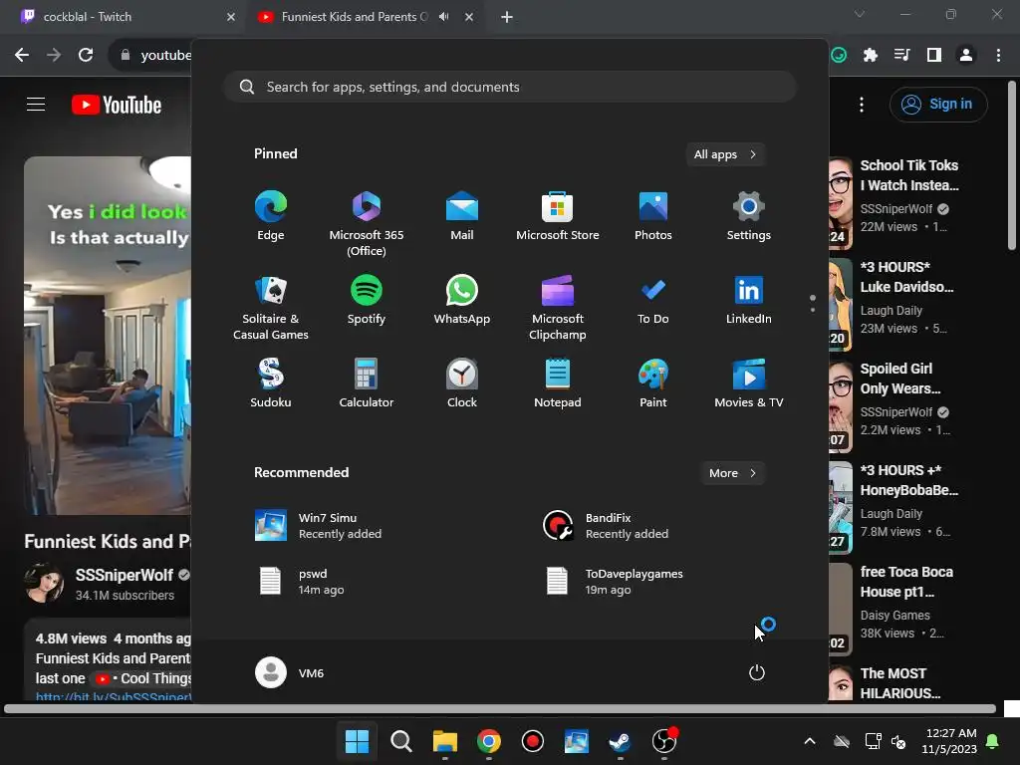Click the YouTube logo
Screen dimensions: 1020x765
click(x=117, y=105)
